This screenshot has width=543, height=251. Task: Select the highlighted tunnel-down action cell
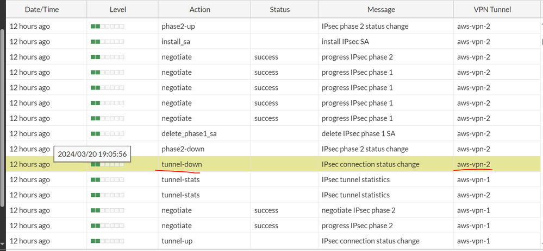181,164
